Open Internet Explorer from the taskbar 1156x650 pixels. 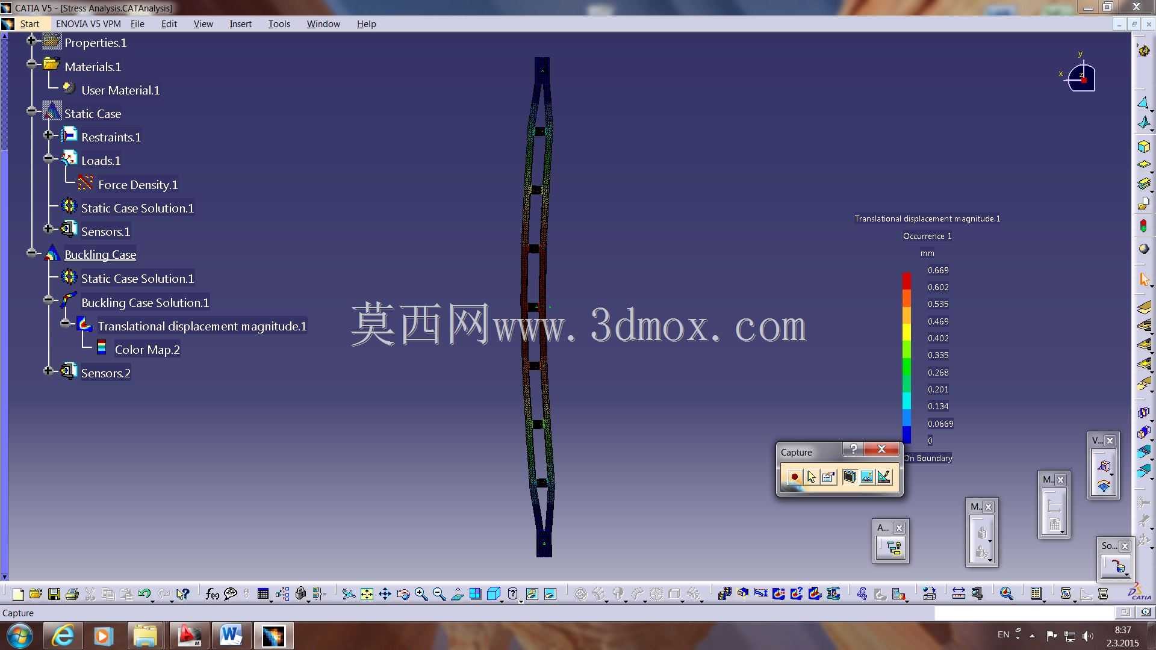point(63,636)
